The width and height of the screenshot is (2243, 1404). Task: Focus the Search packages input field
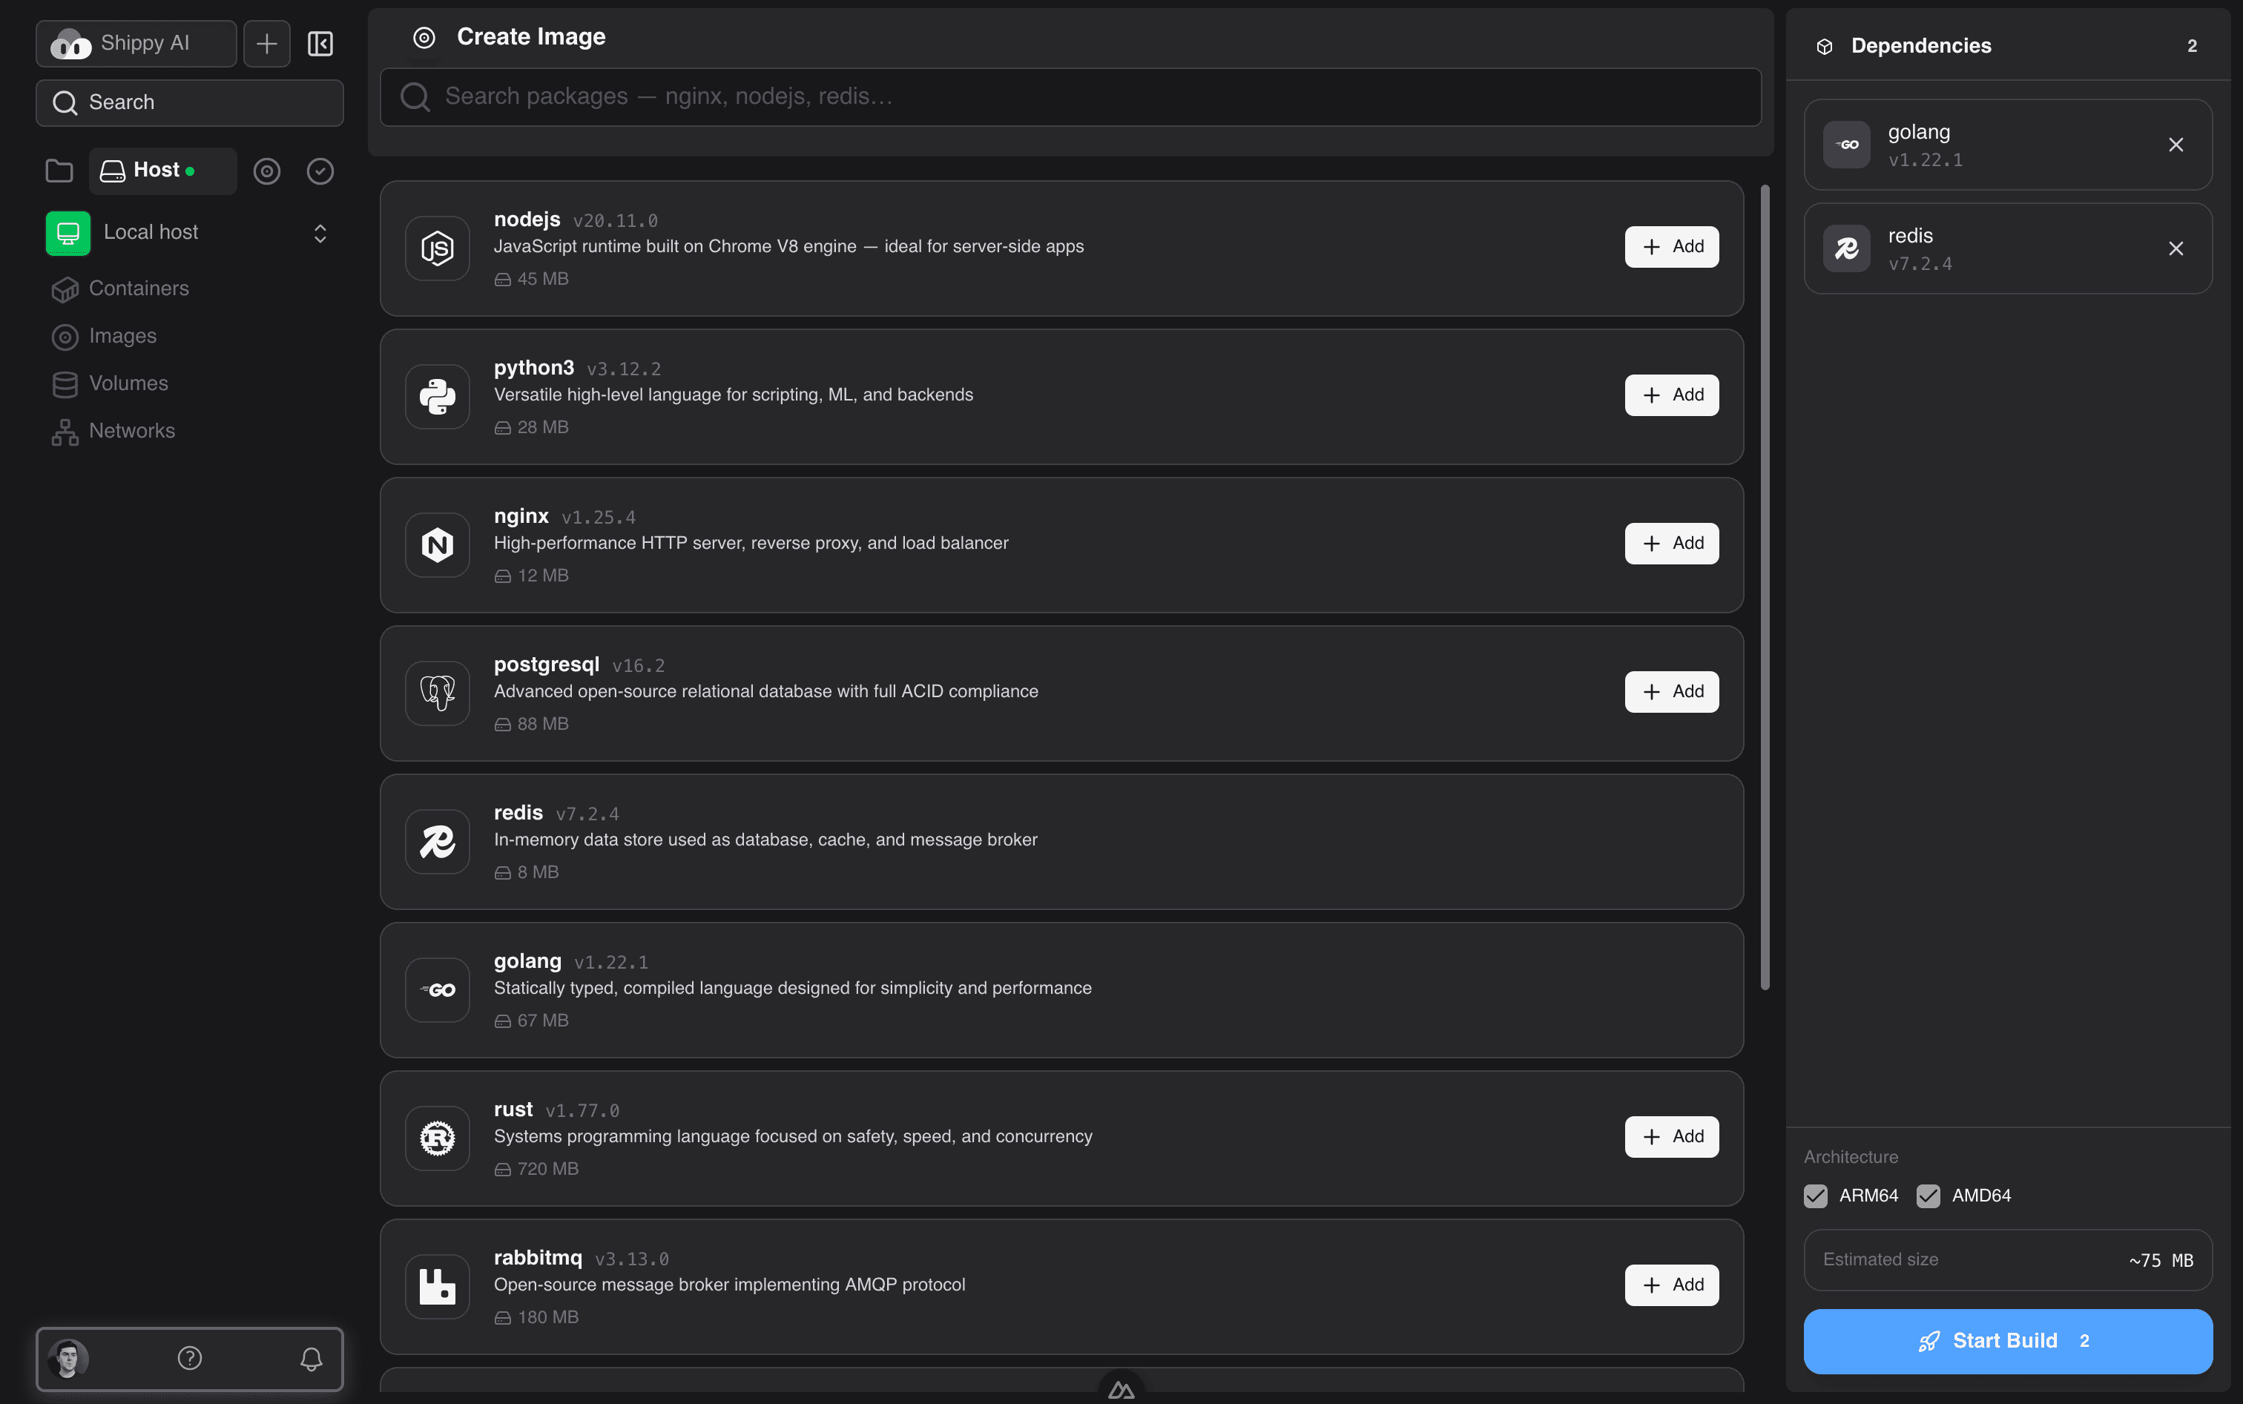click(1070, 96)
